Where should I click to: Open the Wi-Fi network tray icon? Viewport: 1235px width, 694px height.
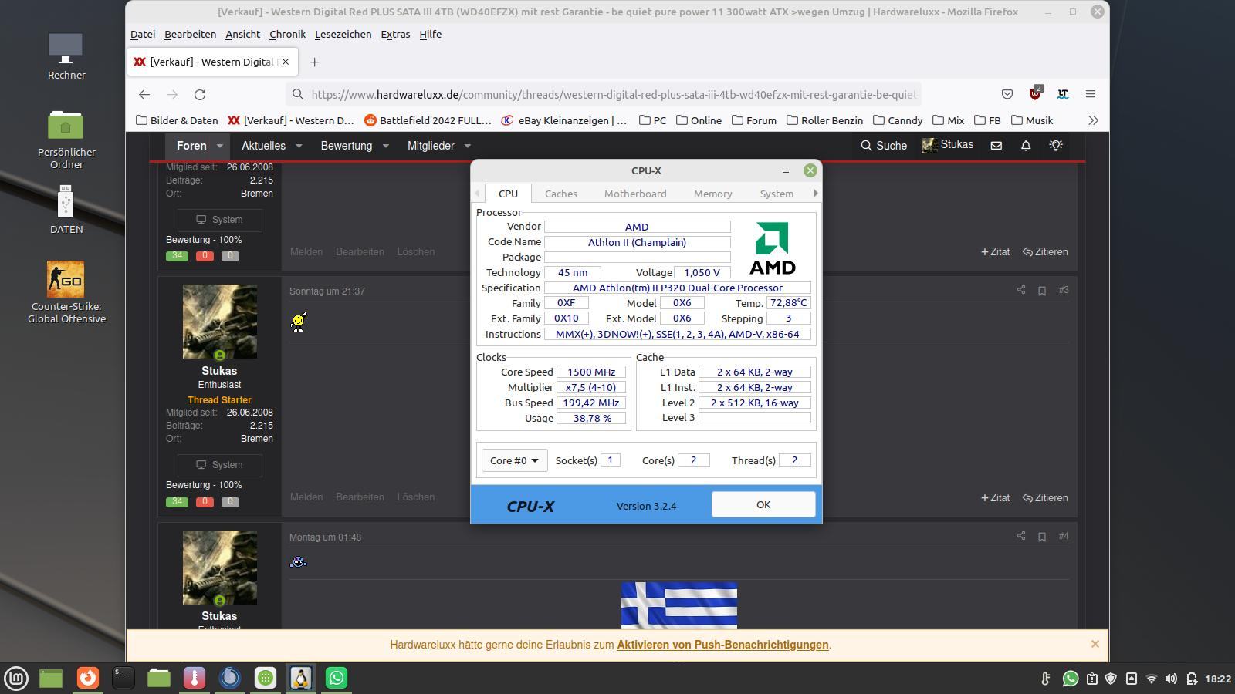coord(1151,679)
